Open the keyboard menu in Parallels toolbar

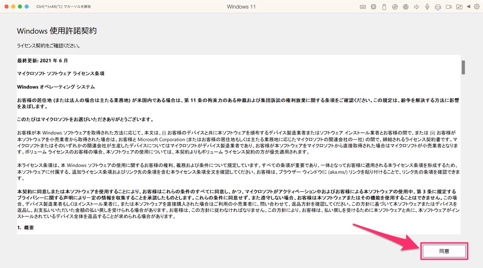pyautogui.click(x=363, y=7)
